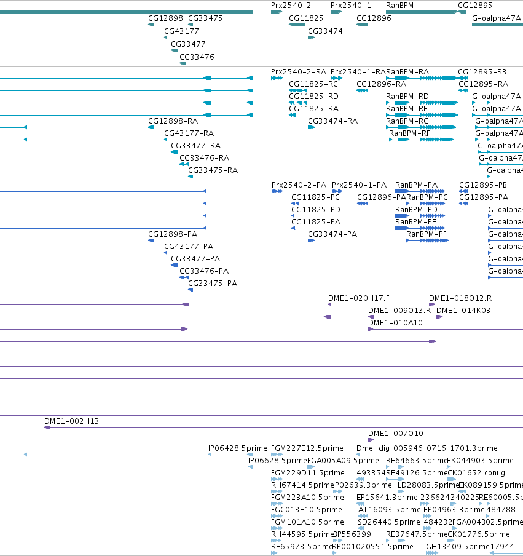Select clone DME1-010A10 label
Image resolution: width=523 pixels, height=556 pixels.
pos(395,323)
